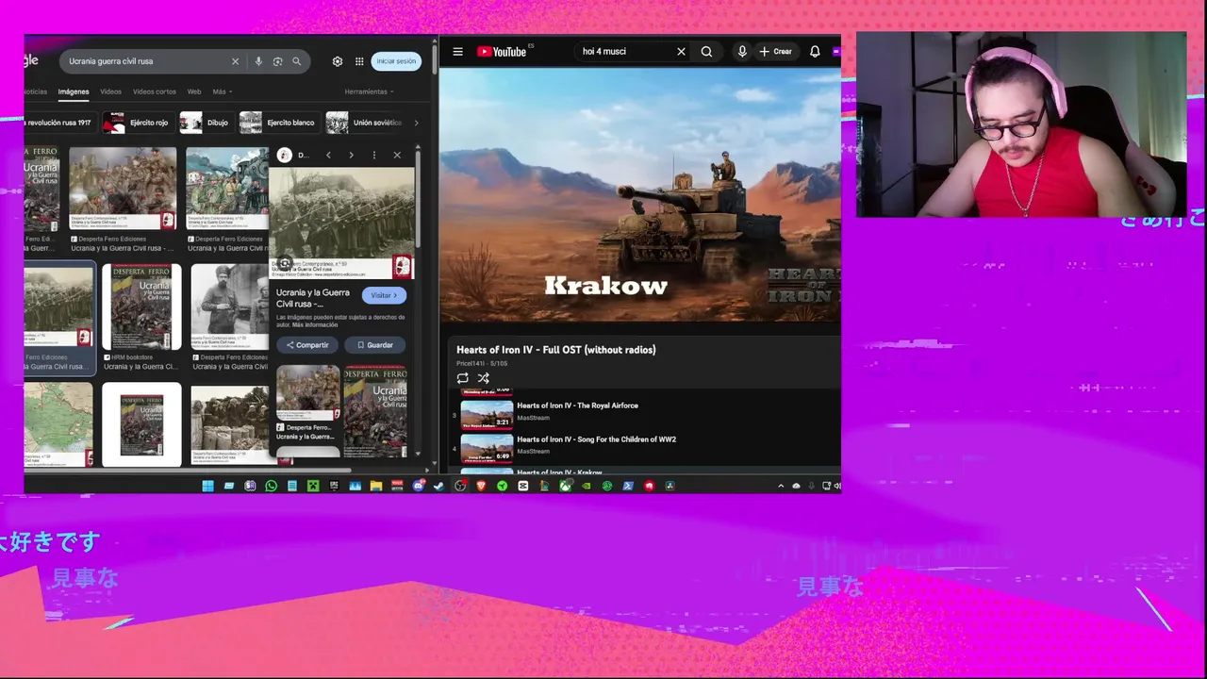Open Xbox app from taskbar
Screen dimensions: 1207x679
click(565, 486)
